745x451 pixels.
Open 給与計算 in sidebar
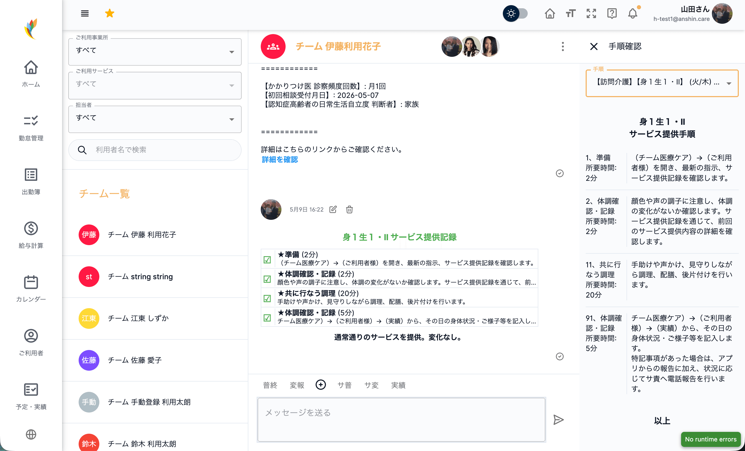[x=31, y=235]
